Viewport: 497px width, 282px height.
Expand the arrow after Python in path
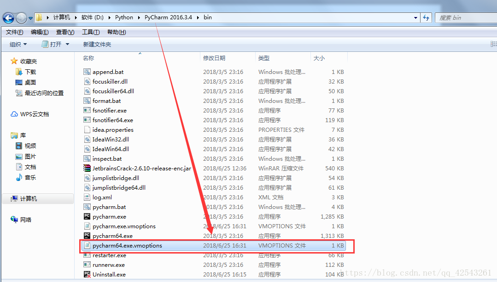[x=139, y=17]
